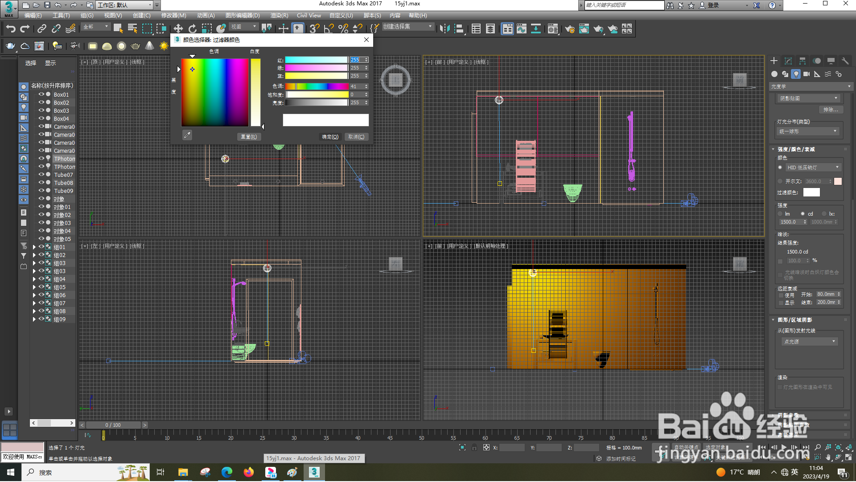This screenshot has height=482, width=856.
Task: Open the Modify command panel tab
Action: (788, 61)
